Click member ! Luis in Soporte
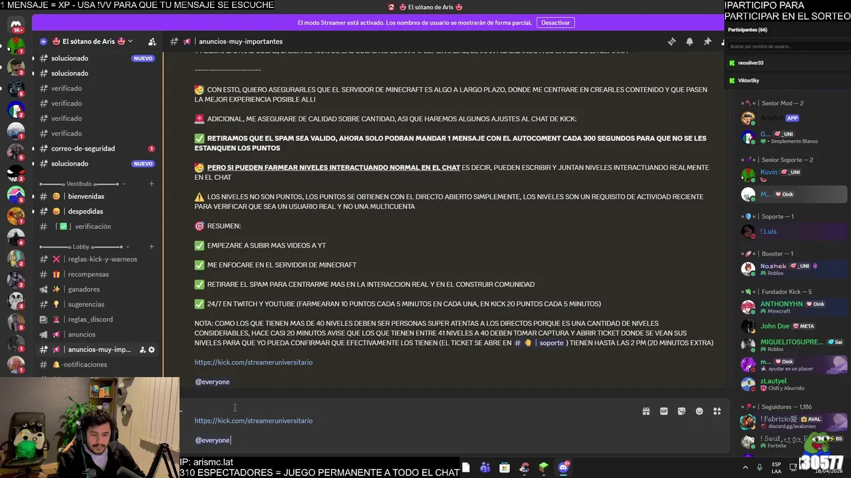Screen dimensions: 851x478 tap(794, 231)
